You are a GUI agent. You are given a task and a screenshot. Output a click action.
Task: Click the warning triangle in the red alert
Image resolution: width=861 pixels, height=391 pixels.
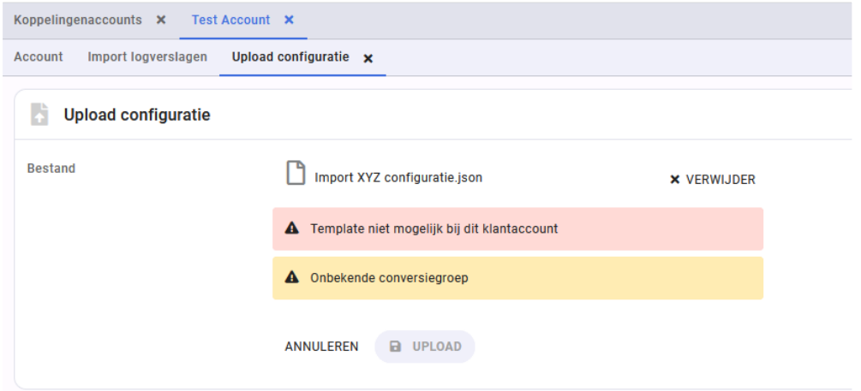(x=291, y=228)
